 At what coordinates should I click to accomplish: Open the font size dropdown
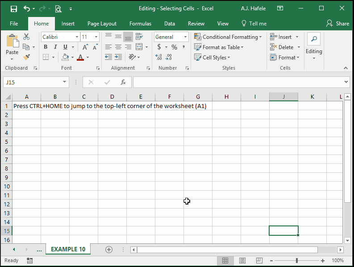click(96, 37)
